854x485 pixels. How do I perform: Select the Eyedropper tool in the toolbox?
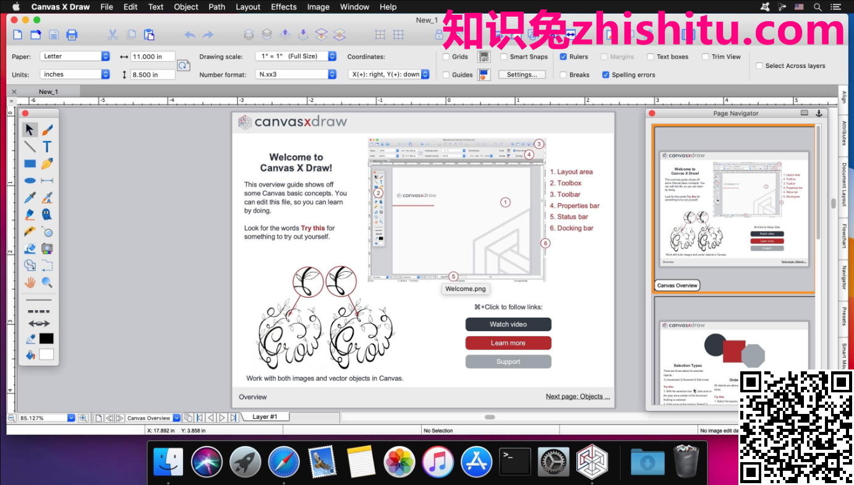pyautogui.click(x=30, y=198)
